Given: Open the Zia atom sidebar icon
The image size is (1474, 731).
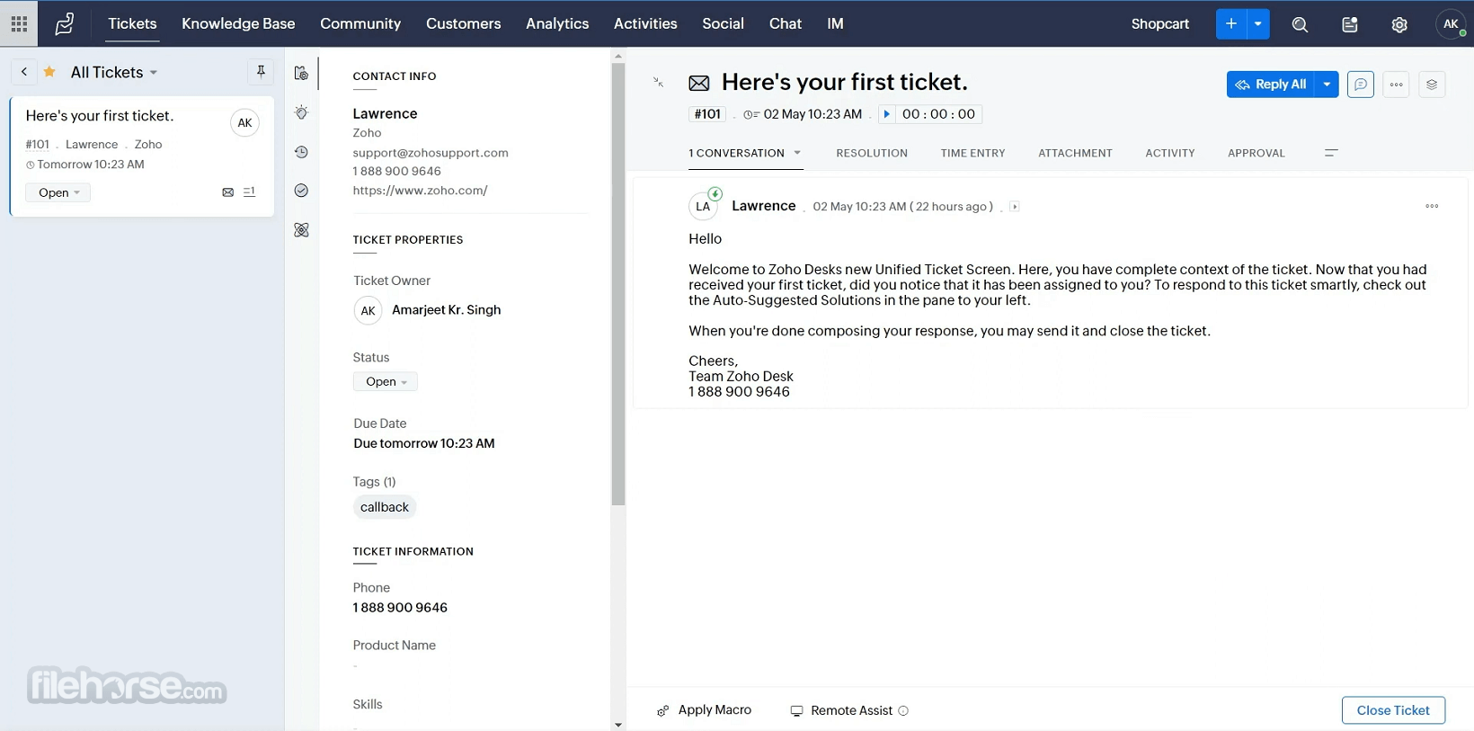Looking at the screenshot, I should click(301, 230).
